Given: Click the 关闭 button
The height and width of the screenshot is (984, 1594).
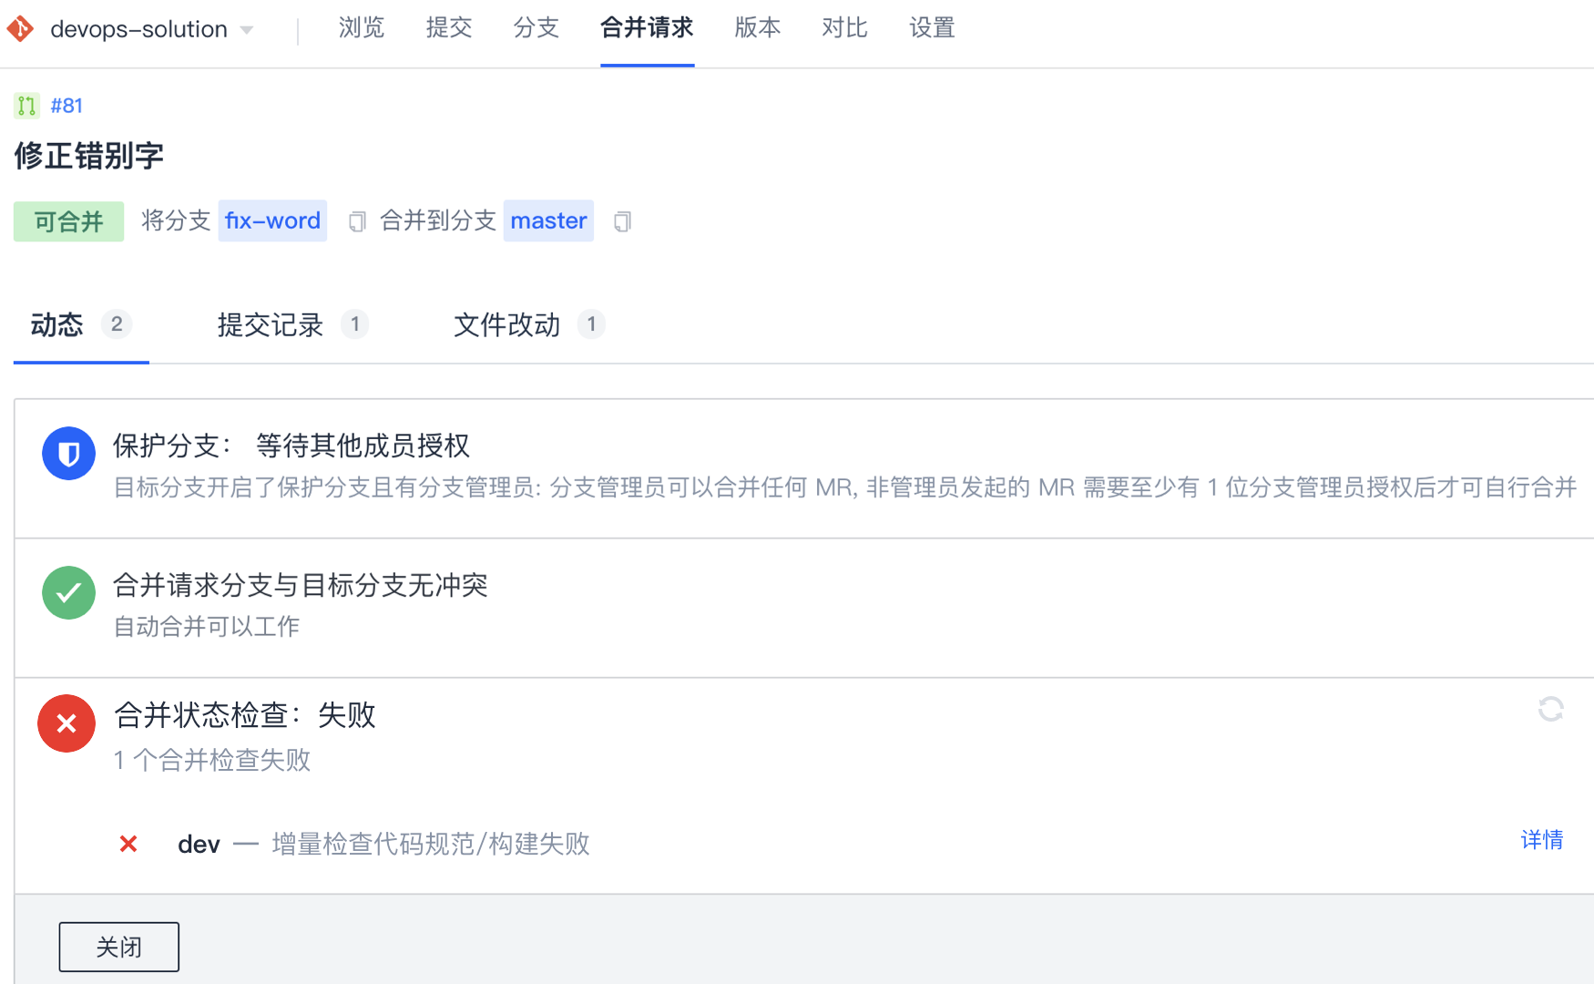Looking at the screenshot, I should [119, 947].
